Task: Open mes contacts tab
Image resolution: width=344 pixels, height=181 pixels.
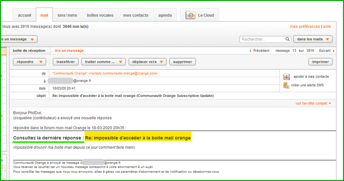Action: coord(136,15)
